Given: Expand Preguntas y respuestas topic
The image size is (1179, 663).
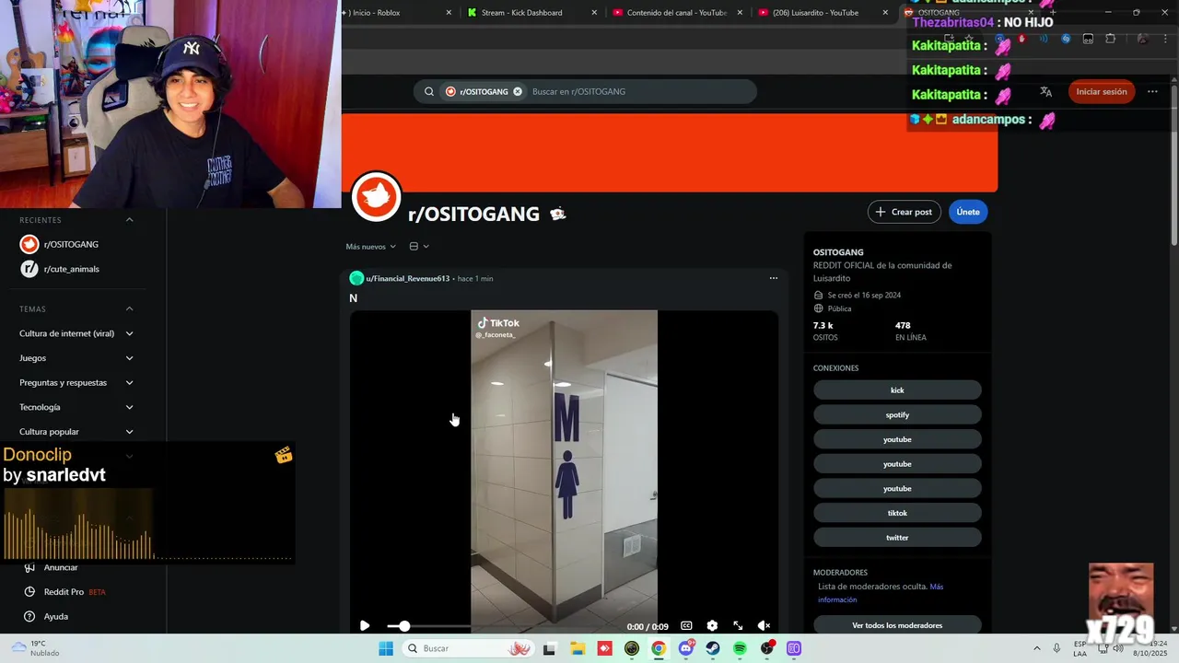Looking at the screenshot, I should 78,382.
